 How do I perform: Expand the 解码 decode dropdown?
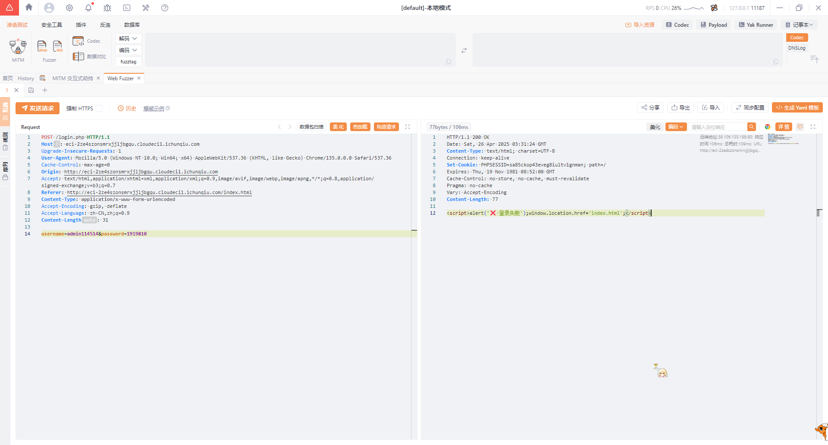128,38
